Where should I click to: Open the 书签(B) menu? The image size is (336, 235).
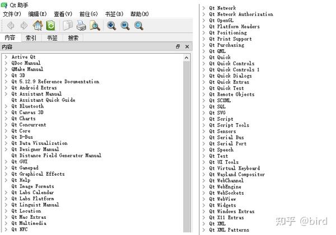[114, 14]
